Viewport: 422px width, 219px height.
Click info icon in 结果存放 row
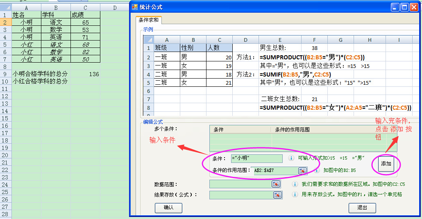pyautogui.click(x=295, y=194)
